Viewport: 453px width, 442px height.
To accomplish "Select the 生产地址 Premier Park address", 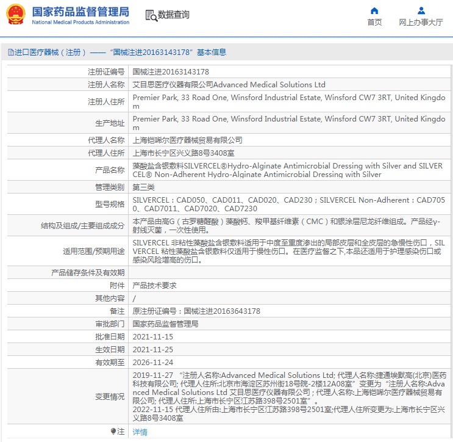I will (x=289, y=123).
